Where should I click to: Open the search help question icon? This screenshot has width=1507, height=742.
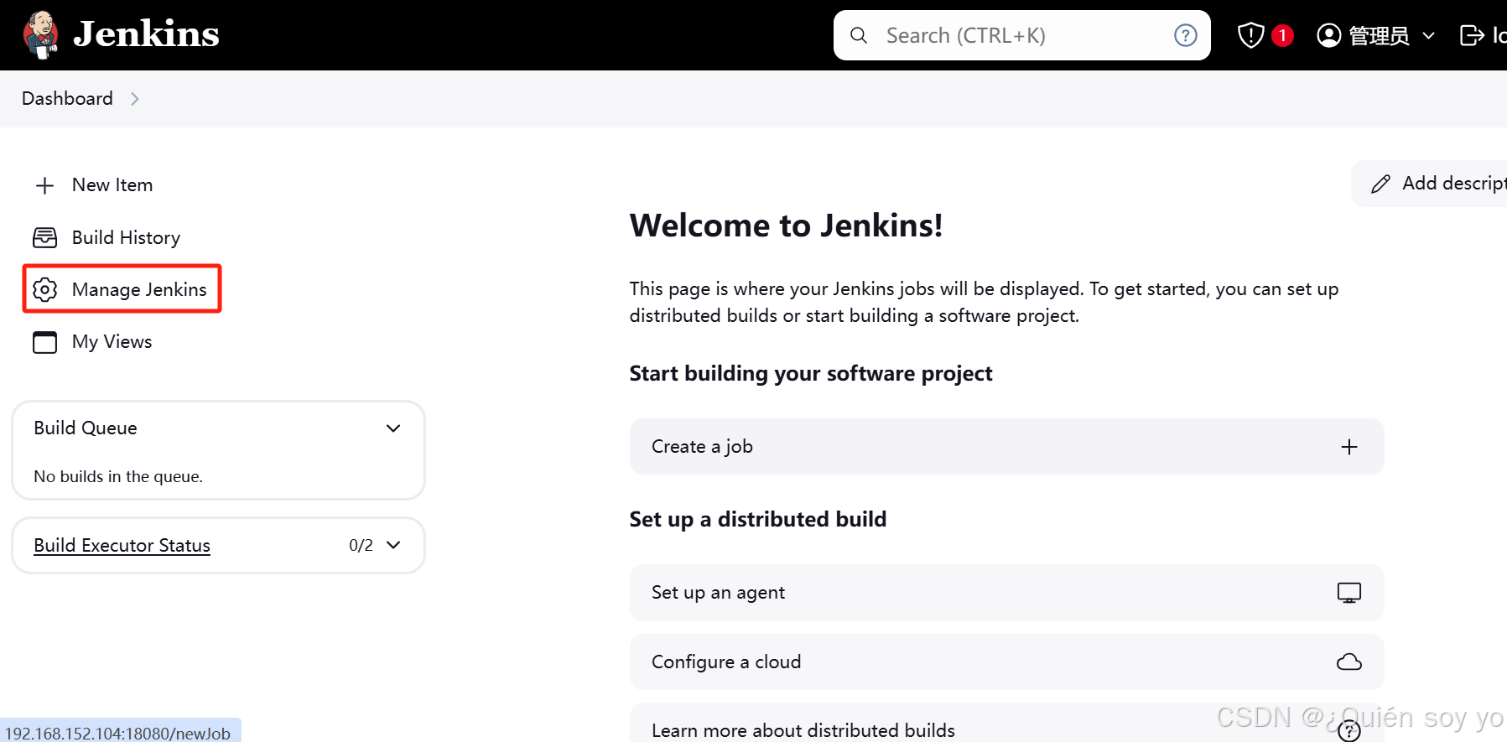pyautogui.click(x=1185, y=35)
